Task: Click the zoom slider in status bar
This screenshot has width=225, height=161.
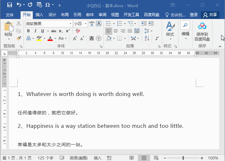Action: 183,158
